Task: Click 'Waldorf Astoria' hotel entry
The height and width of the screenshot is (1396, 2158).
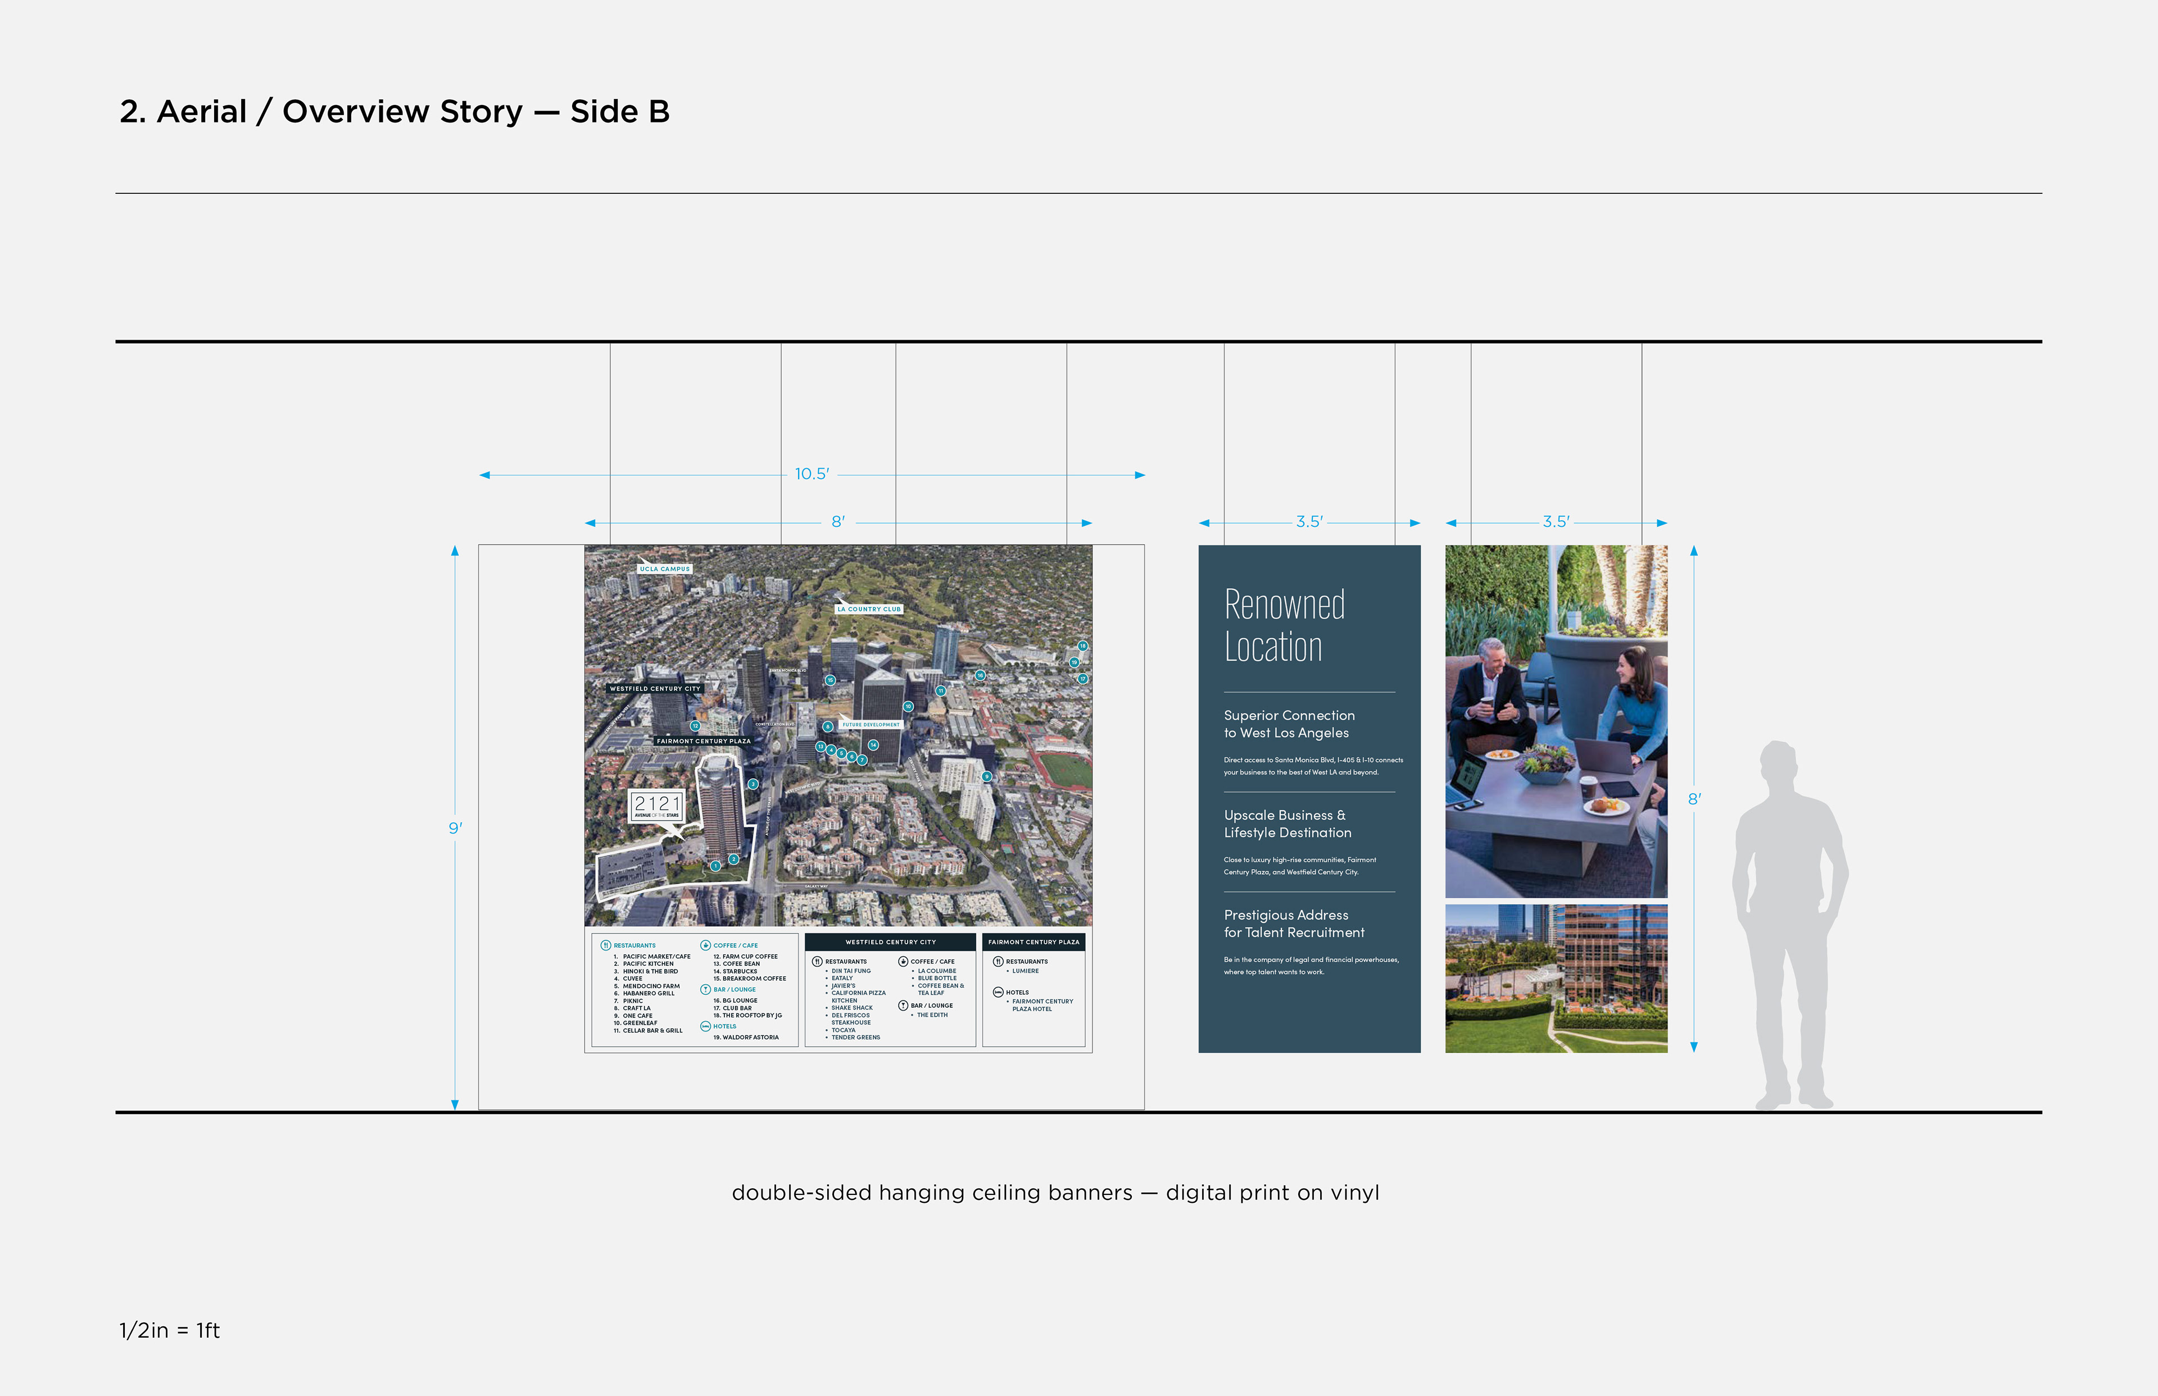Action: [x=751, y=1037]
